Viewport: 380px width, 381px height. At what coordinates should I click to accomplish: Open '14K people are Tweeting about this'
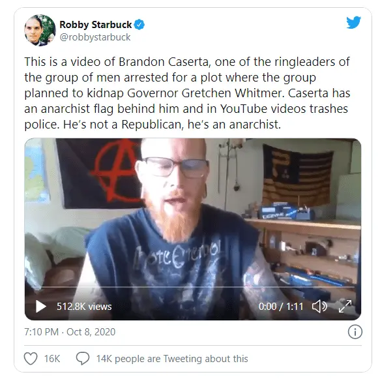pos(172,359)
